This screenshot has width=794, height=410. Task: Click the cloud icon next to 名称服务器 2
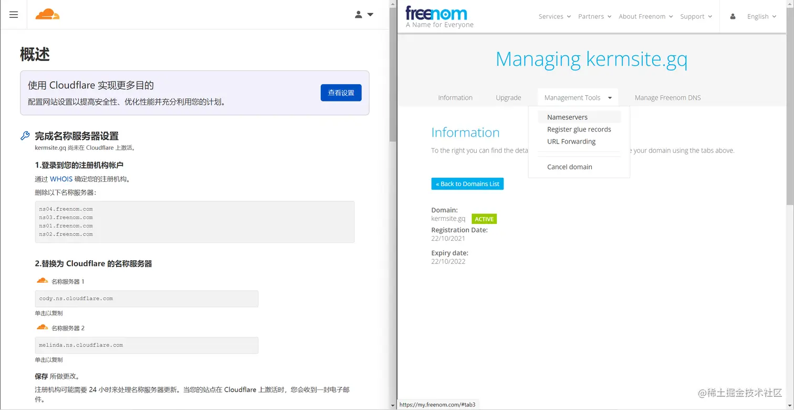[42, 327]
